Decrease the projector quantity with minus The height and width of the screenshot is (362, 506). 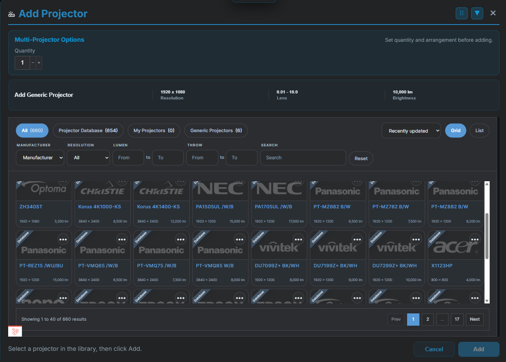click(x=33, y=63)
